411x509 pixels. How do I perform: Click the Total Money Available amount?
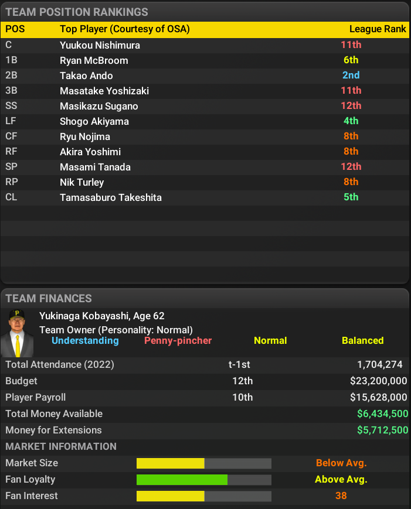click(382, 414)
